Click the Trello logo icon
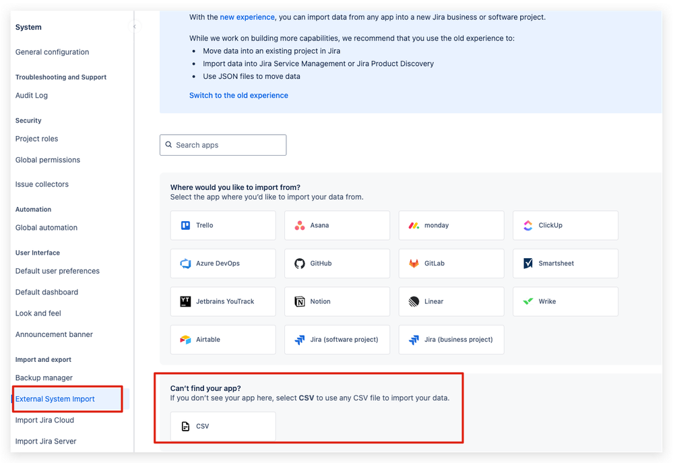This screenshot has height=463, width=673. [185, 226]
